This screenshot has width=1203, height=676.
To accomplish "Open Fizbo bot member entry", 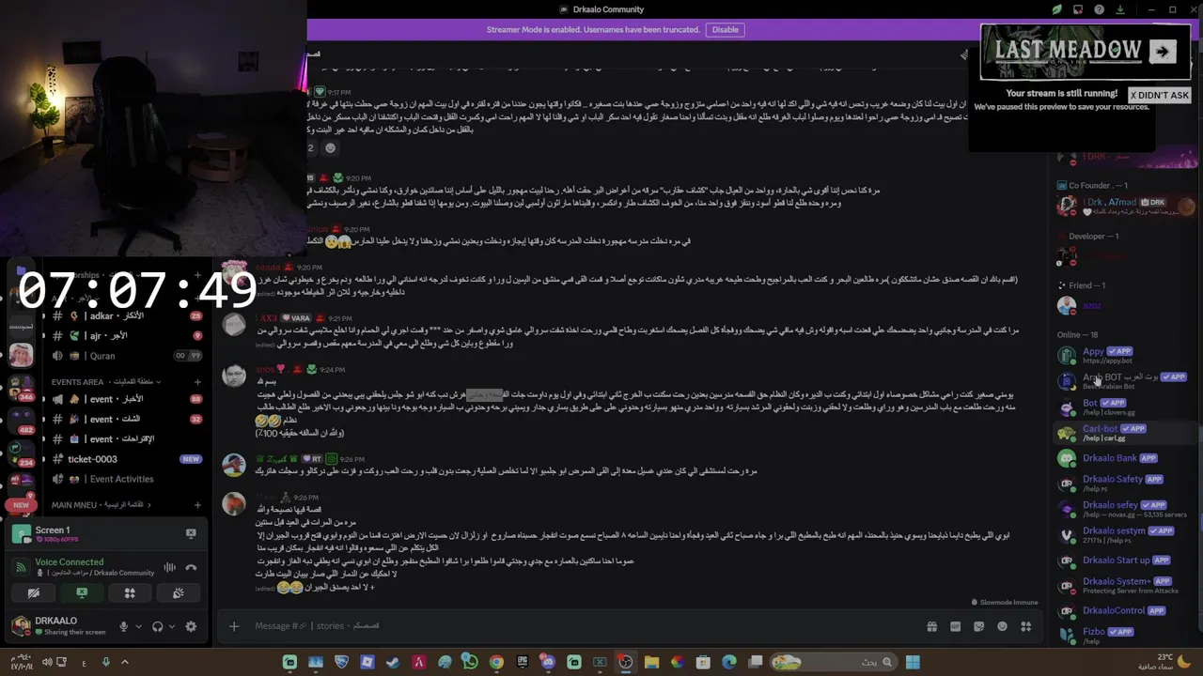I will coord(1122,636).
